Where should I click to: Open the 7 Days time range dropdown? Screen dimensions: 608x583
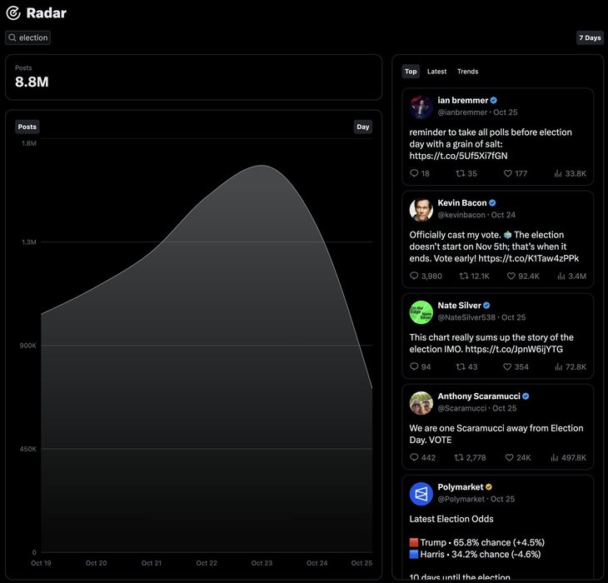click(x=590, y=37)
